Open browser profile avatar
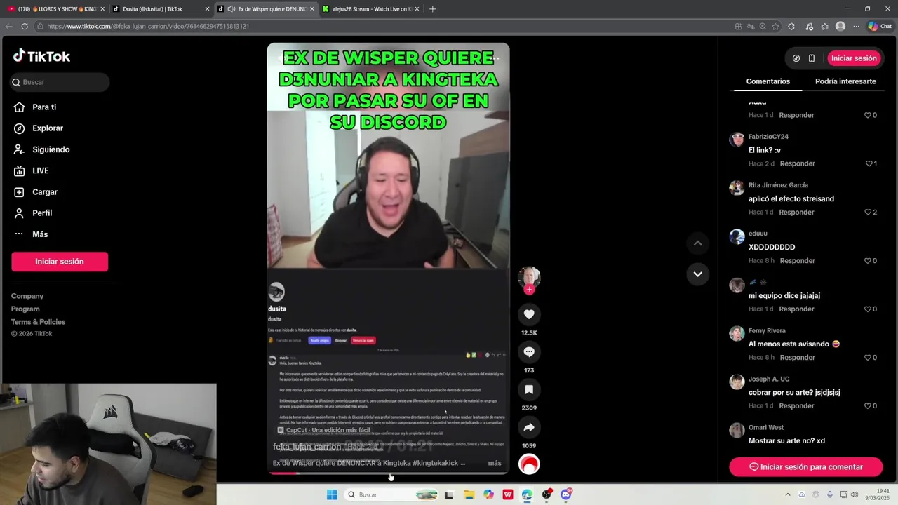 (x=840, y=26)
